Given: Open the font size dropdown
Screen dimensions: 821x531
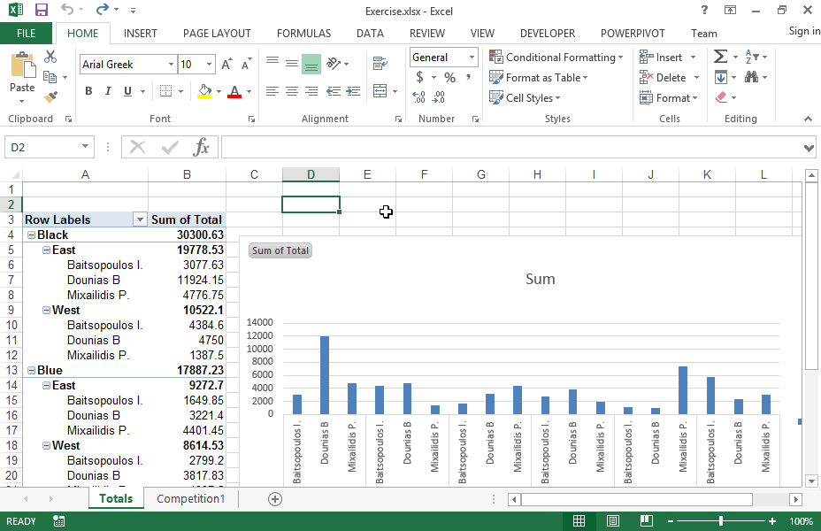Looking at the screenshot, I should tap(210, 65).
